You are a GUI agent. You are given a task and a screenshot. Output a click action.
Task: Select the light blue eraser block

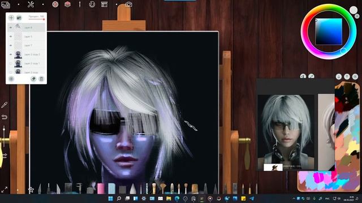[112, 188]
